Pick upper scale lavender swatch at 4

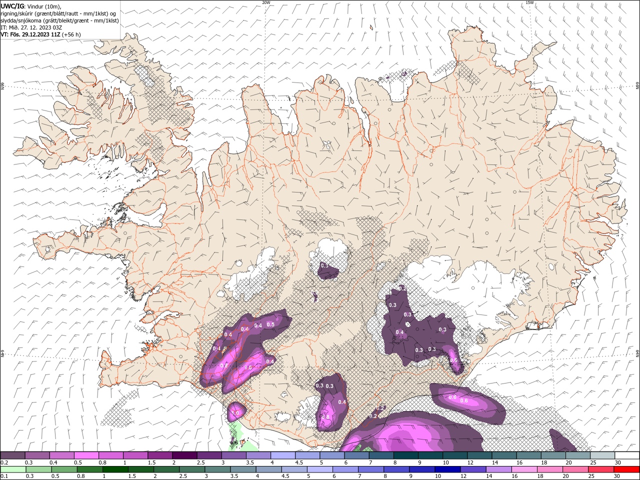click(x=282, y=455)
